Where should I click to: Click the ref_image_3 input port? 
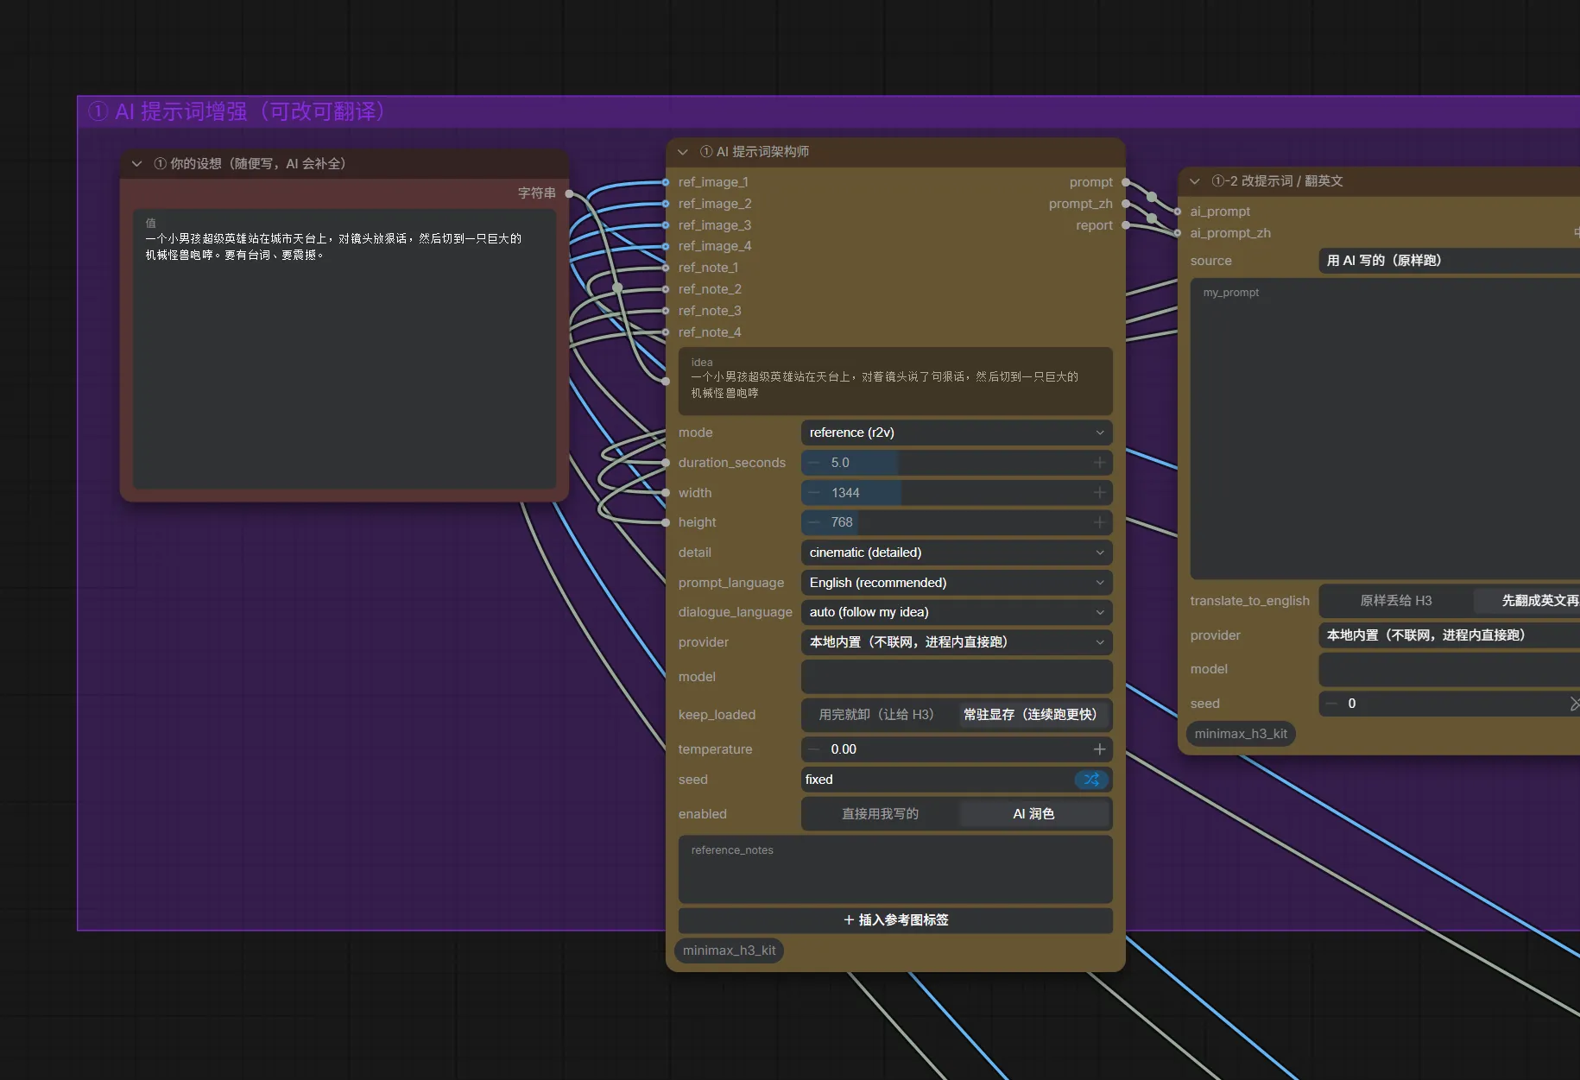666,225
